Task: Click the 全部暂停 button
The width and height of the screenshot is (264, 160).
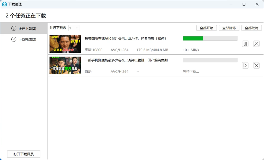Action: (229, 28)
